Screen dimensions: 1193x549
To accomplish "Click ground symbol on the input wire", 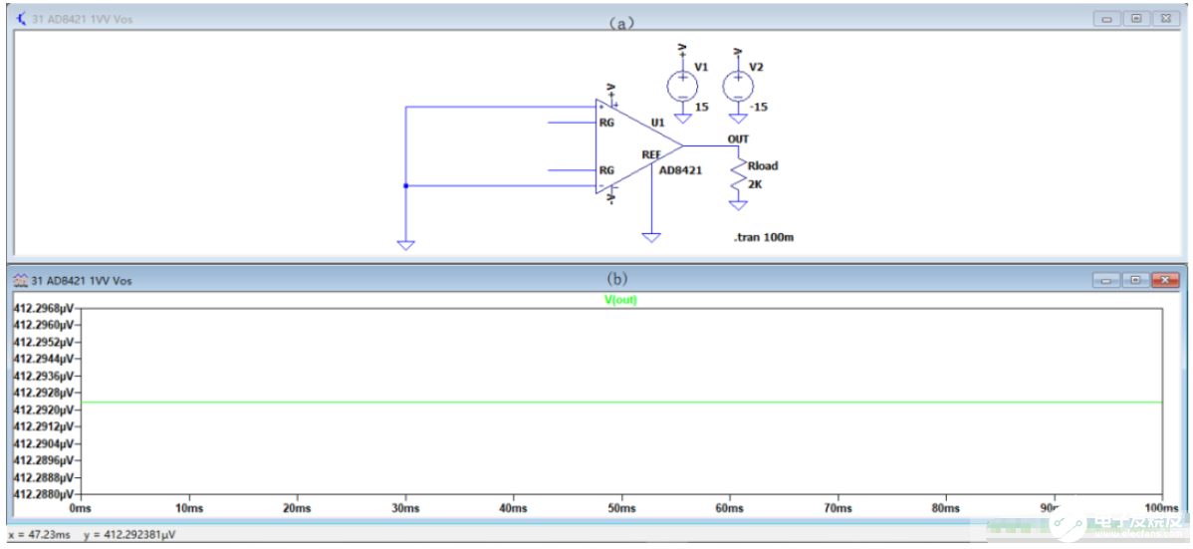I will pyautogui.click(x=405, y=245).
